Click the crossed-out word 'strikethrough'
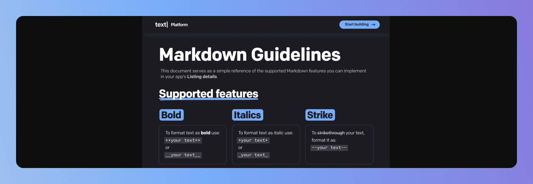The image size is (533, 184). click(331, 133)
